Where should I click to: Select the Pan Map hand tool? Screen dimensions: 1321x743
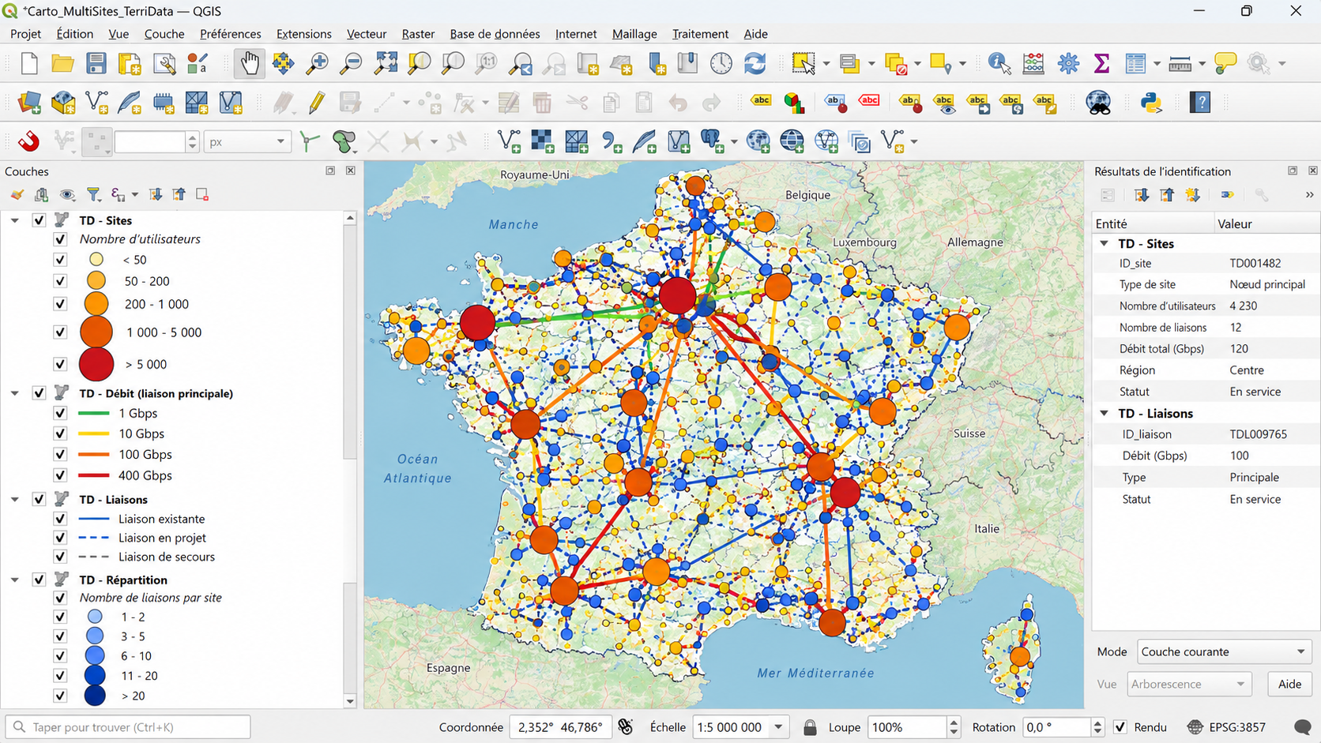tap(249, 63)
